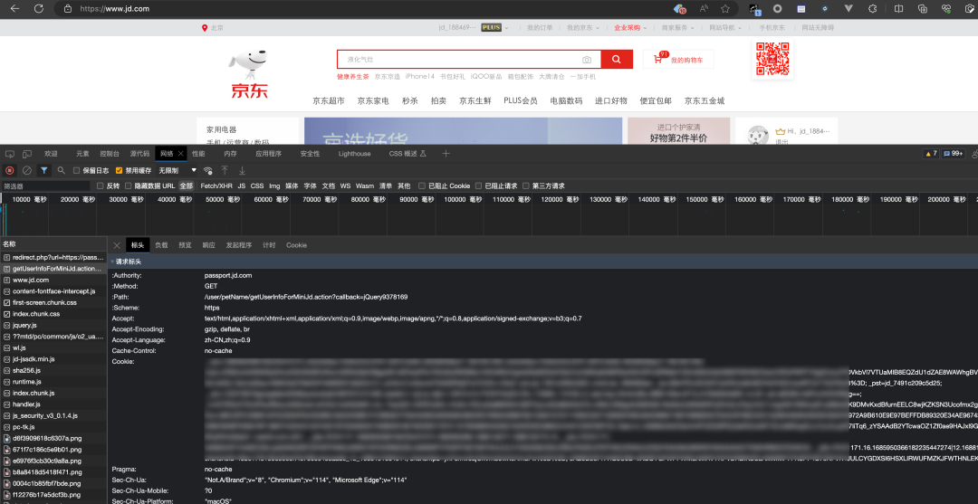The height and width of the screenshot is (504, 978).
Task: Click the JD search magnifier button
Action: click(617, 59)
